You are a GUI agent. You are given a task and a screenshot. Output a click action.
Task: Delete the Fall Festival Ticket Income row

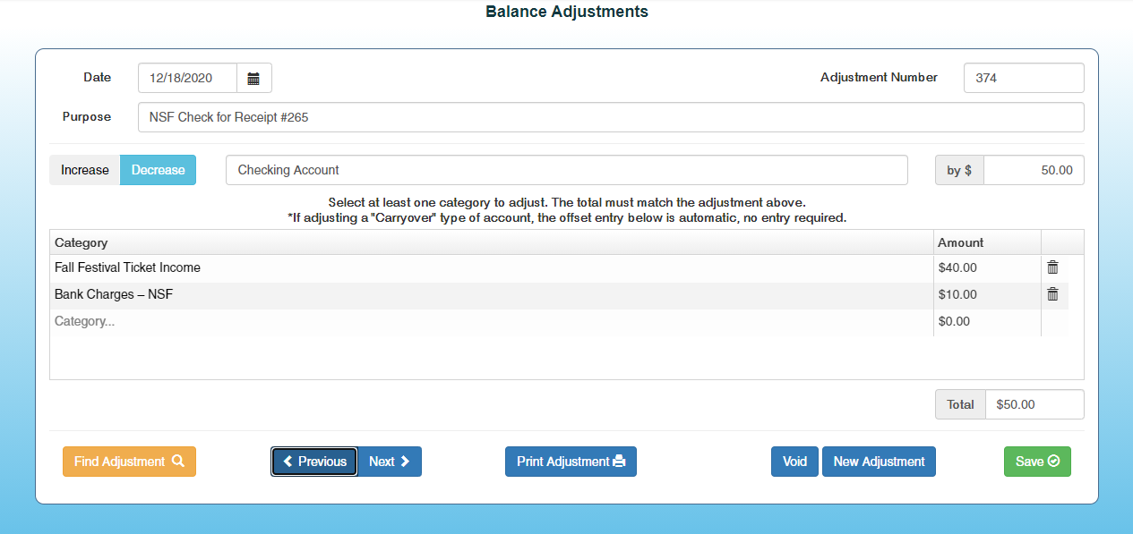1052,267
